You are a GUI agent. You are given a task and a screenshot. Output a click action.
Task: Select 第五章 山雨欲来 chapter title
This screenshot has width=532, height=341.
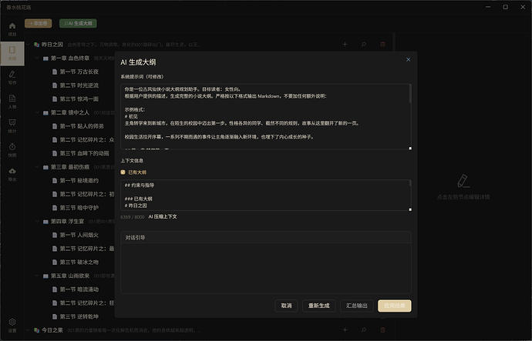[x=70, y=276]
